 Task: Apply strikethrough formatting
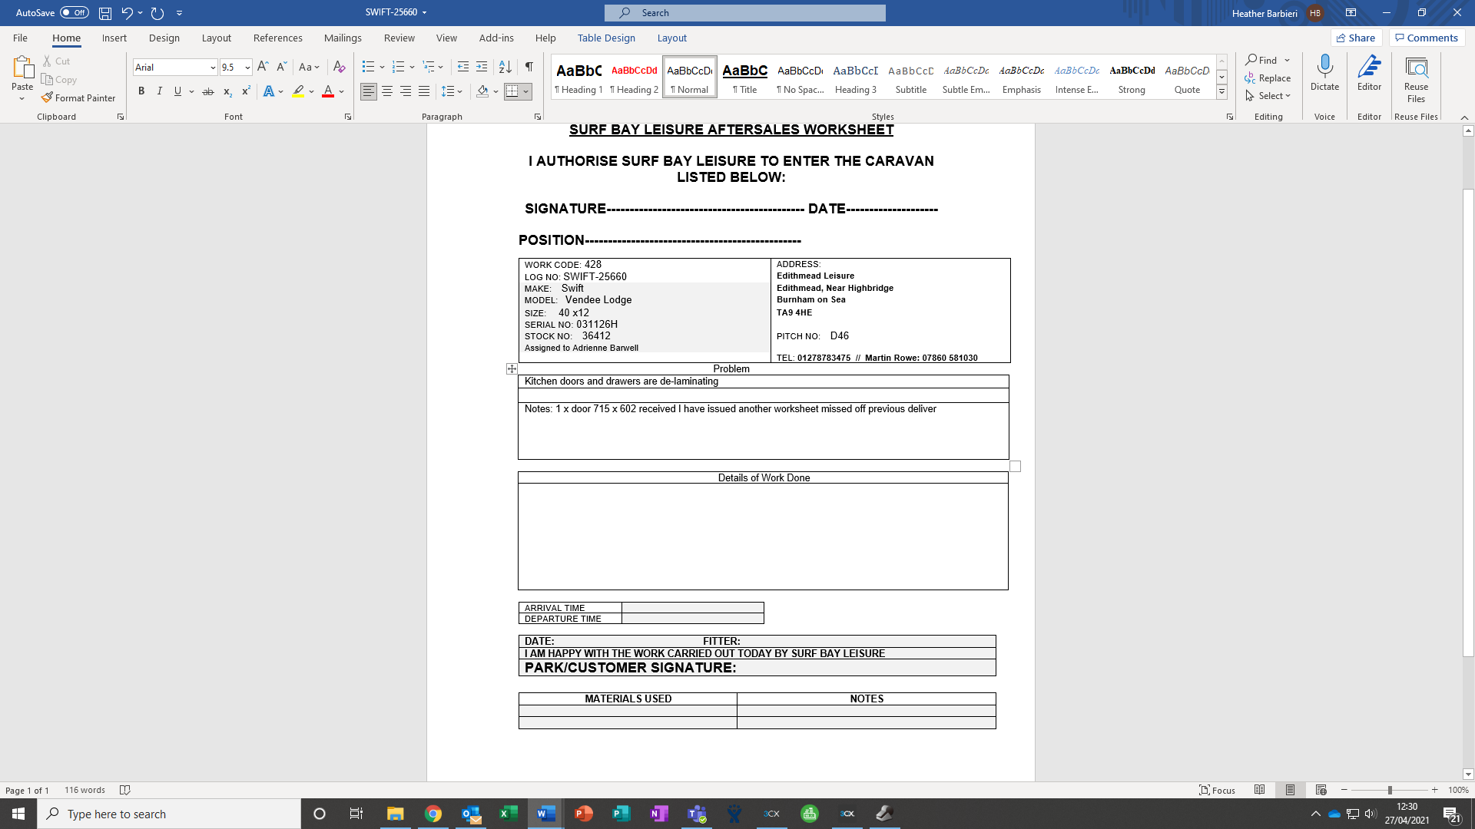tap(207, 91)
